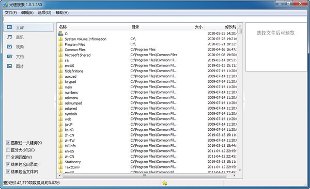Enable 全词匹配(W) whole-word checkbox
310x189 pixels.
pos(8,157)
